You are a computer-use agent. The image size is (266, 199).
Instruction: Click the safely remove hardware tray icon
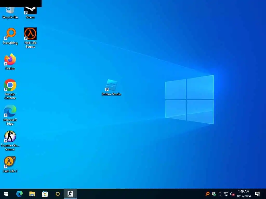(220, 194)
